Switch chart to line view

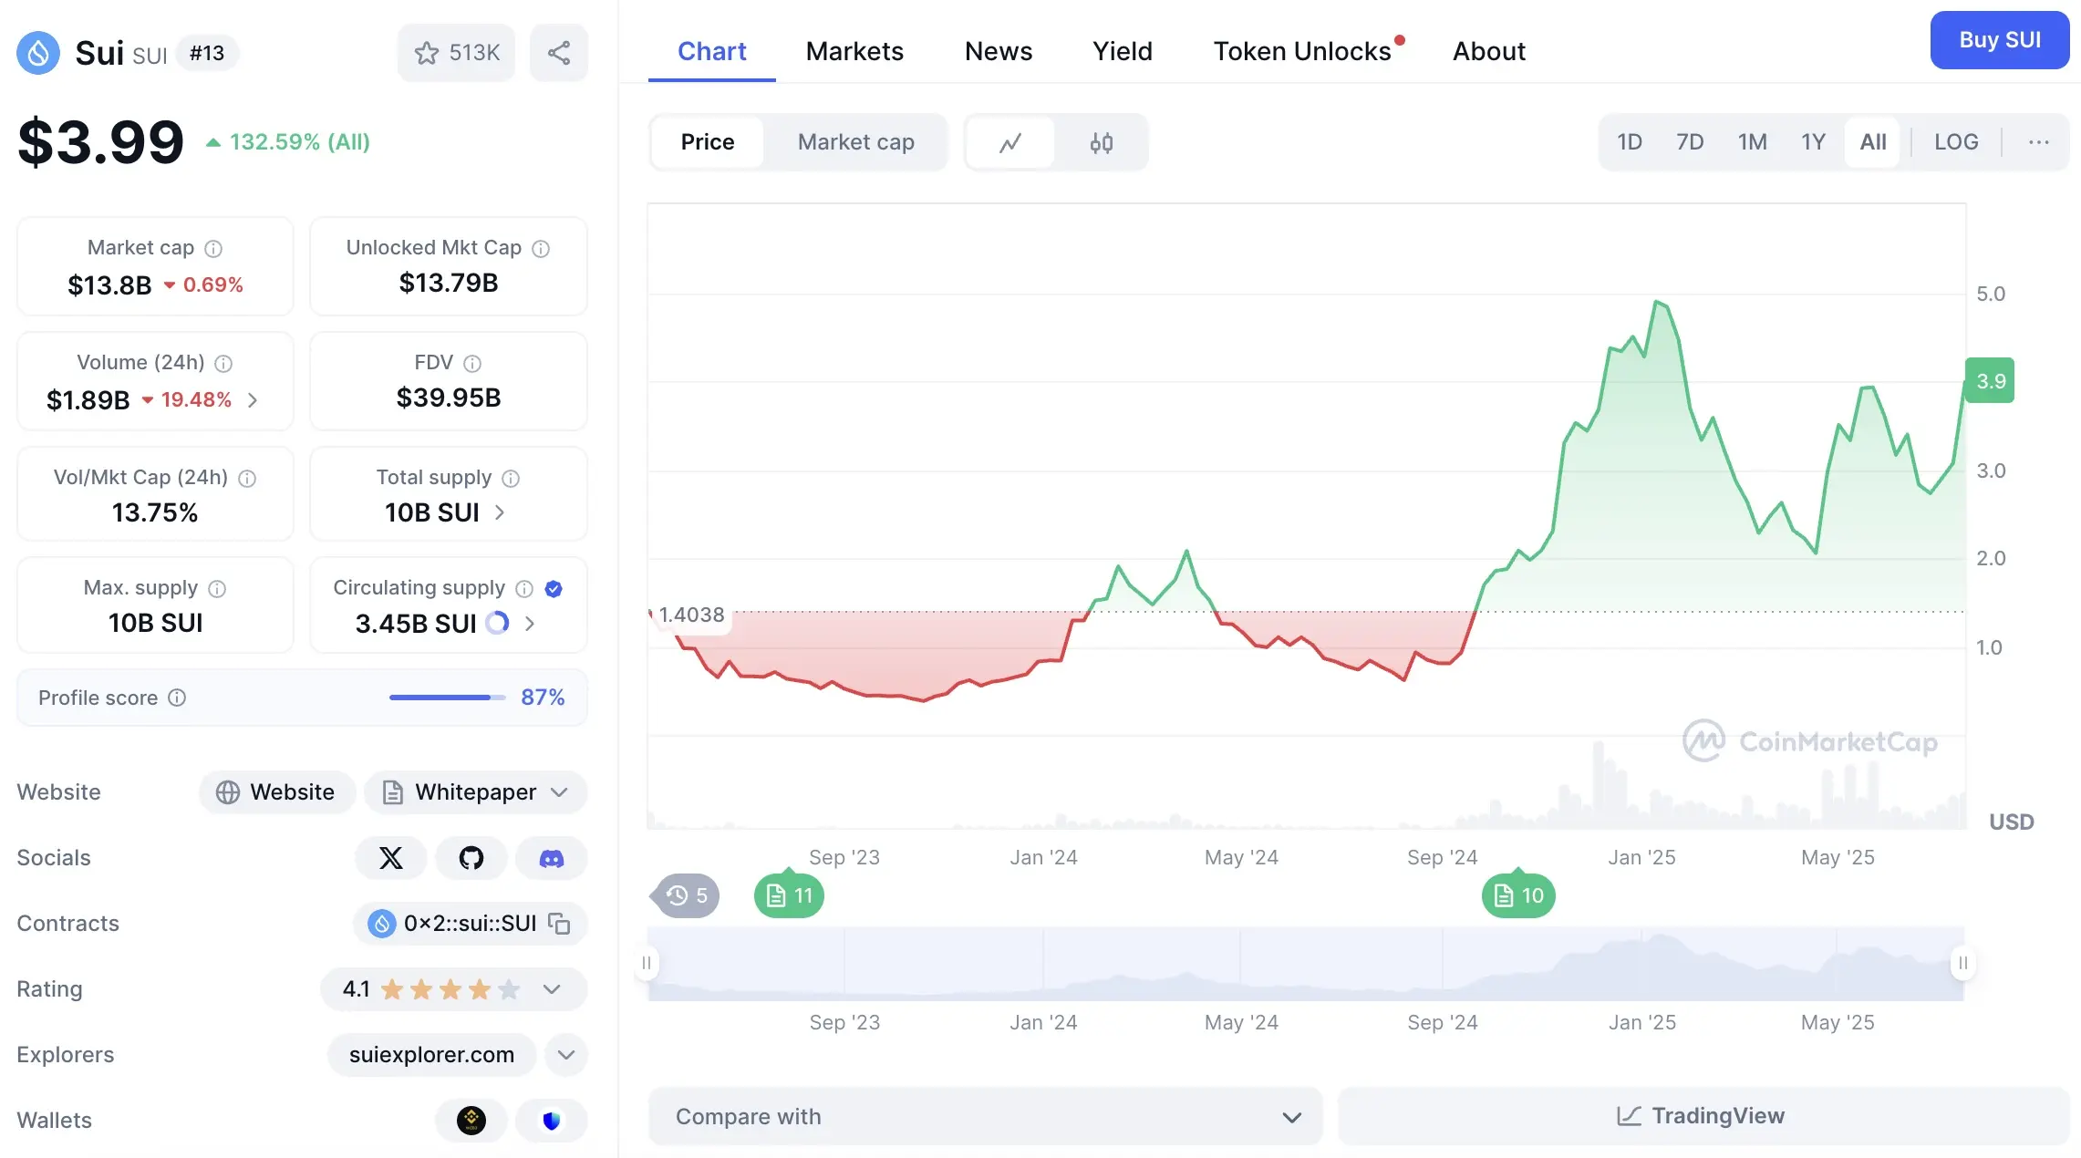coord(1010,142)
